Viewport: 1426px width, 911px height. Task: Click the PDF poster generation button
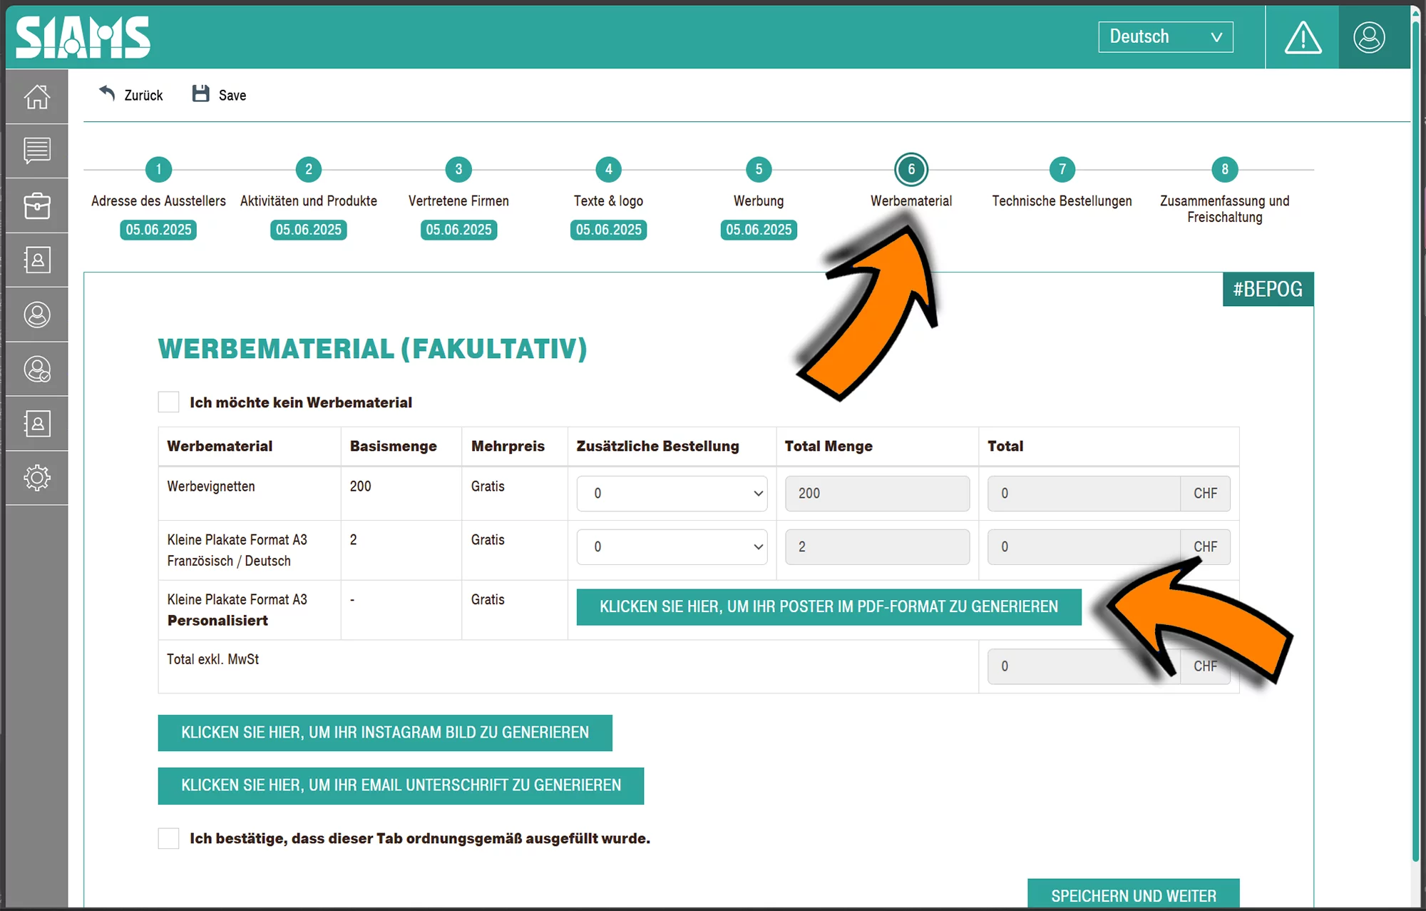tap(829, 607)
